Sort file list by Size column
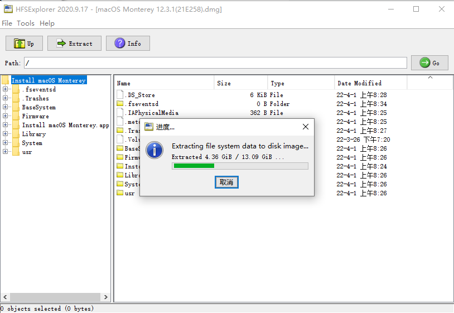The image size is (454, 313). [x=241, y=83]
